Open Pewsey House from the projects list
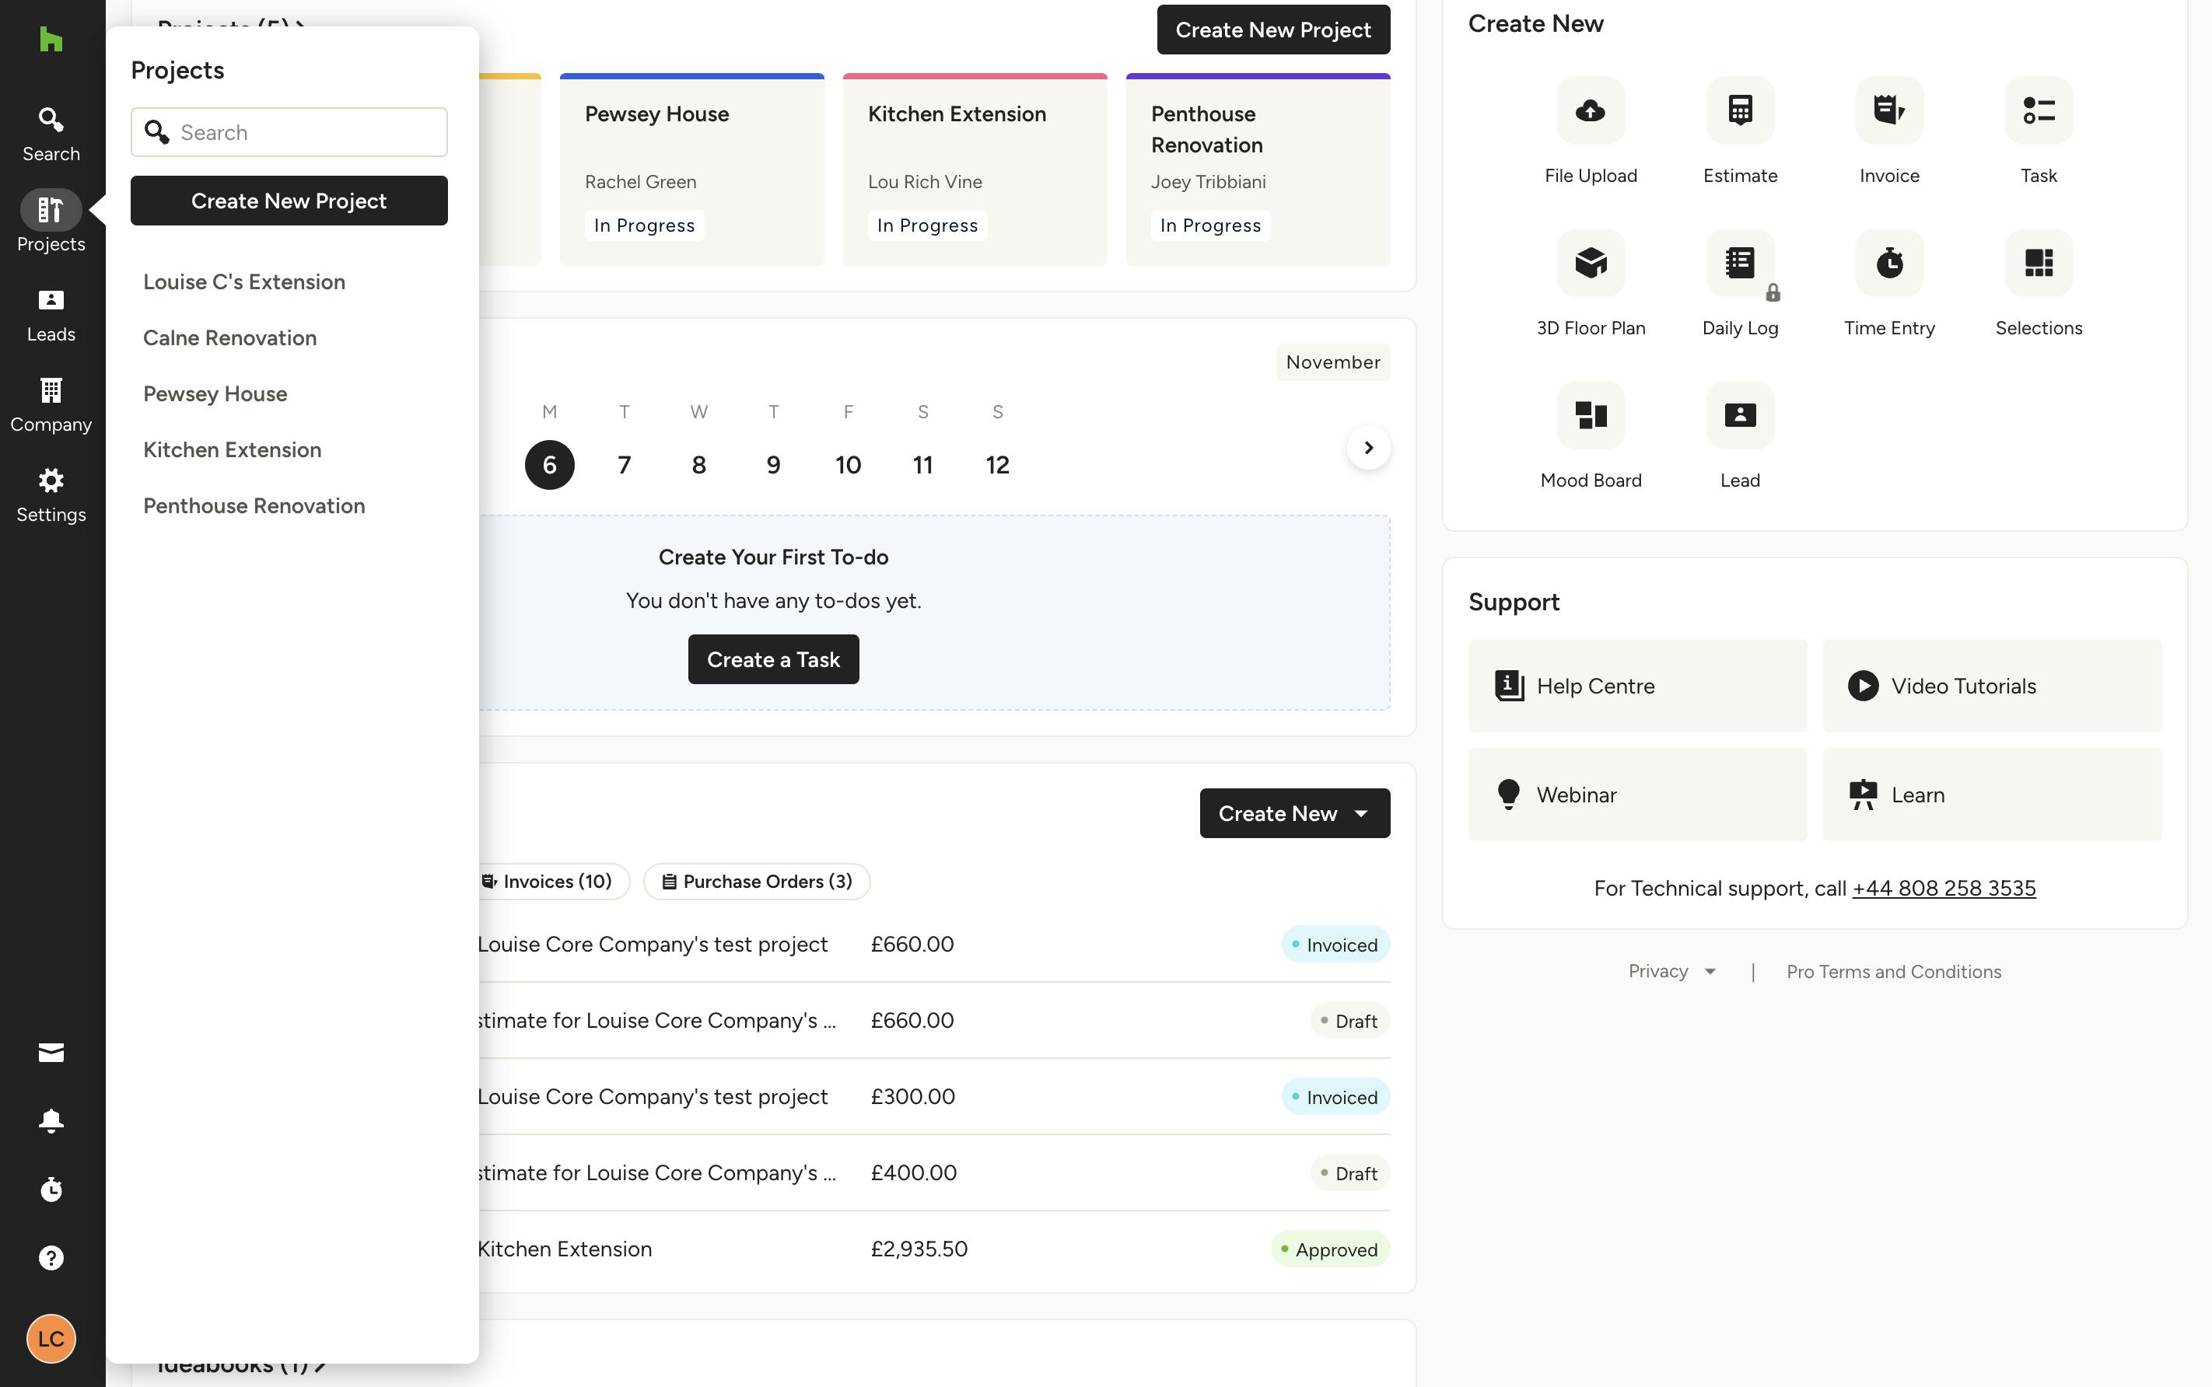The image size is (2212, 1387). tap(215, 393)
